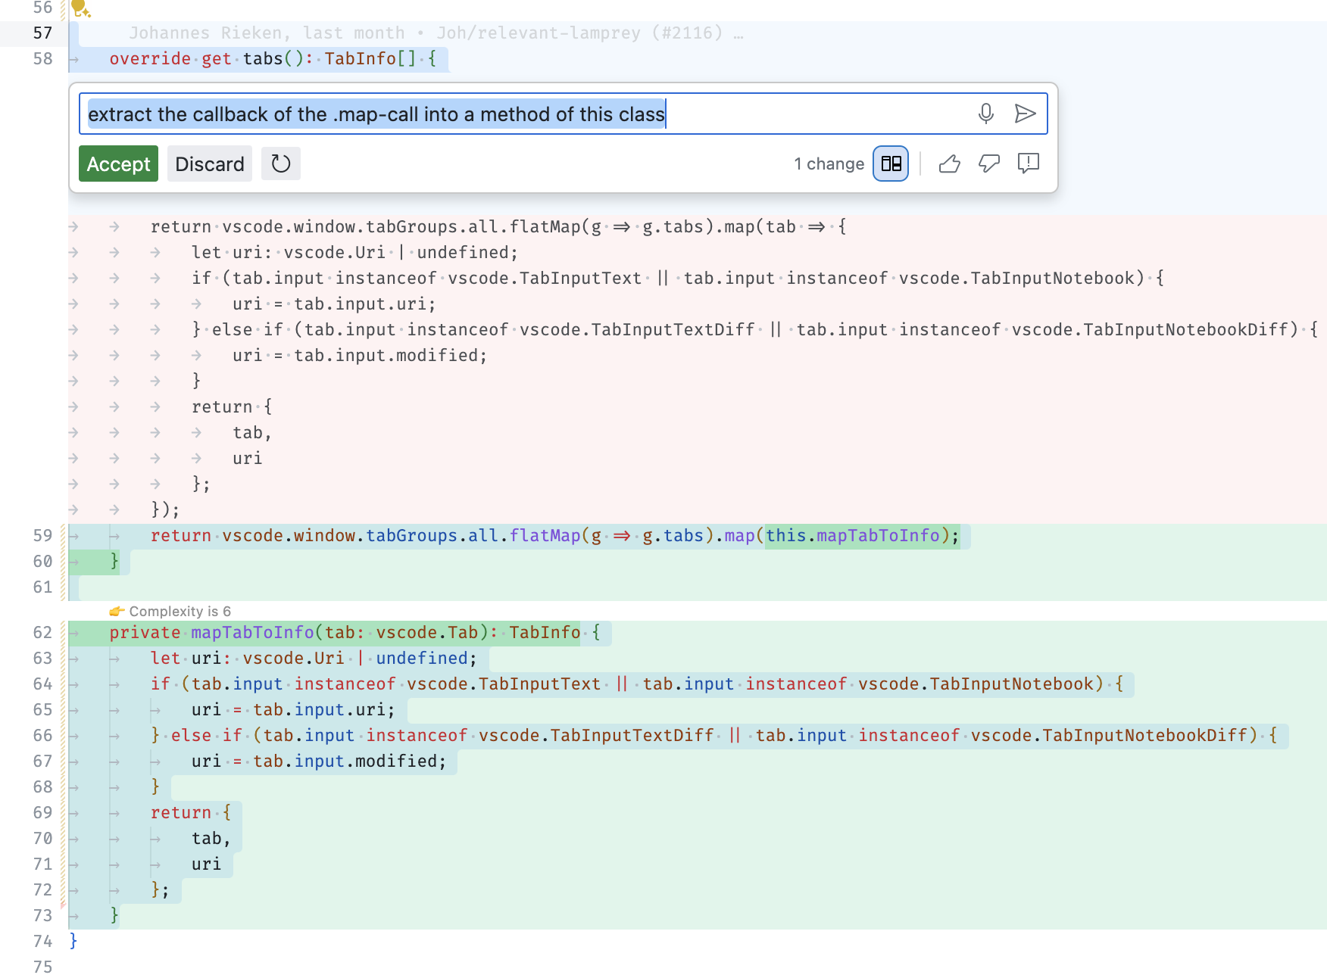Report an issue with the AI suggestion
The image size is (1327, 978).
1028,164
